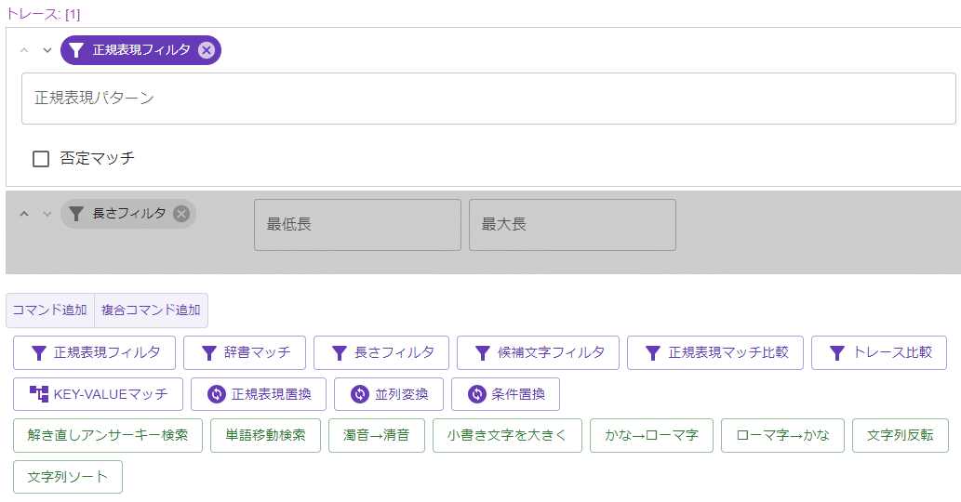Switch to the 複合コマンド追加 tab
Viewport: 961px width, 502px height.
[151, 310]
